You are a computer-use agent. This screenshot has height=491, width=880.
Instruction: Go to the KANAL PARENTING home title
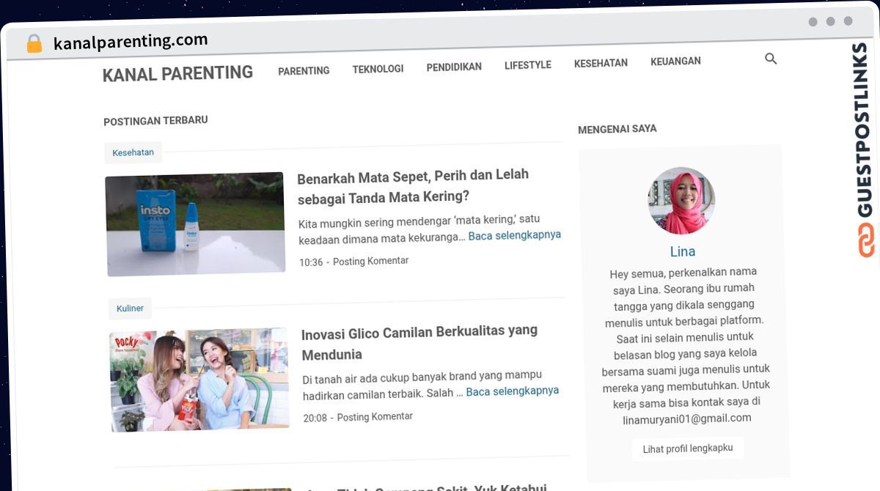[x=177, y=73]
